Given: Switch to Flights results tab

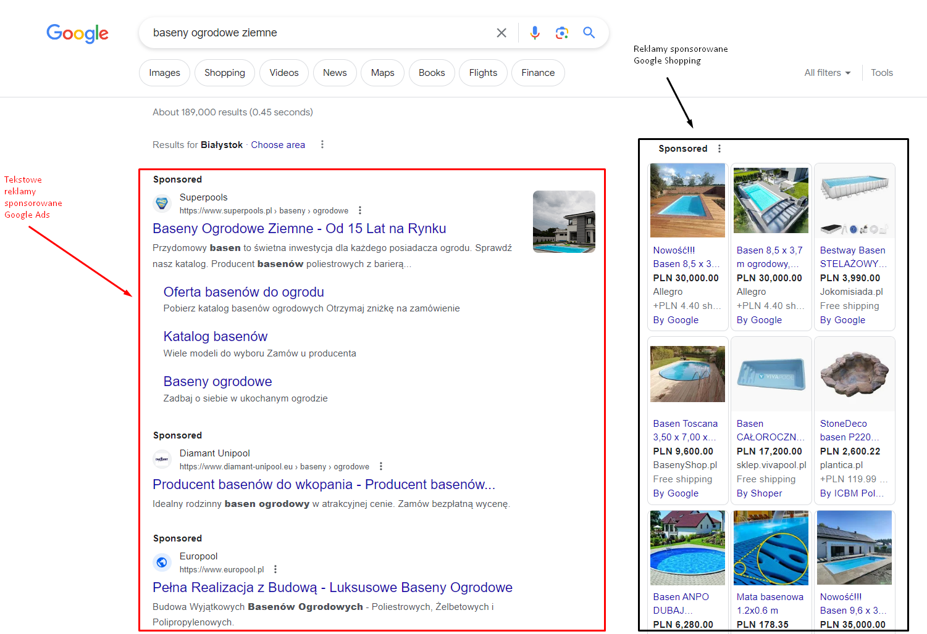Looking at the screenshot, I should [x=483, y=73].
